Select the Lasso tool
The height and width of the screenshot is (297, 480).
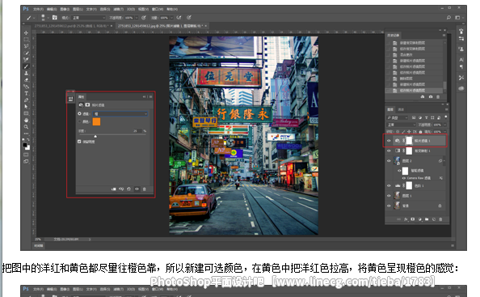pos(27,46)
